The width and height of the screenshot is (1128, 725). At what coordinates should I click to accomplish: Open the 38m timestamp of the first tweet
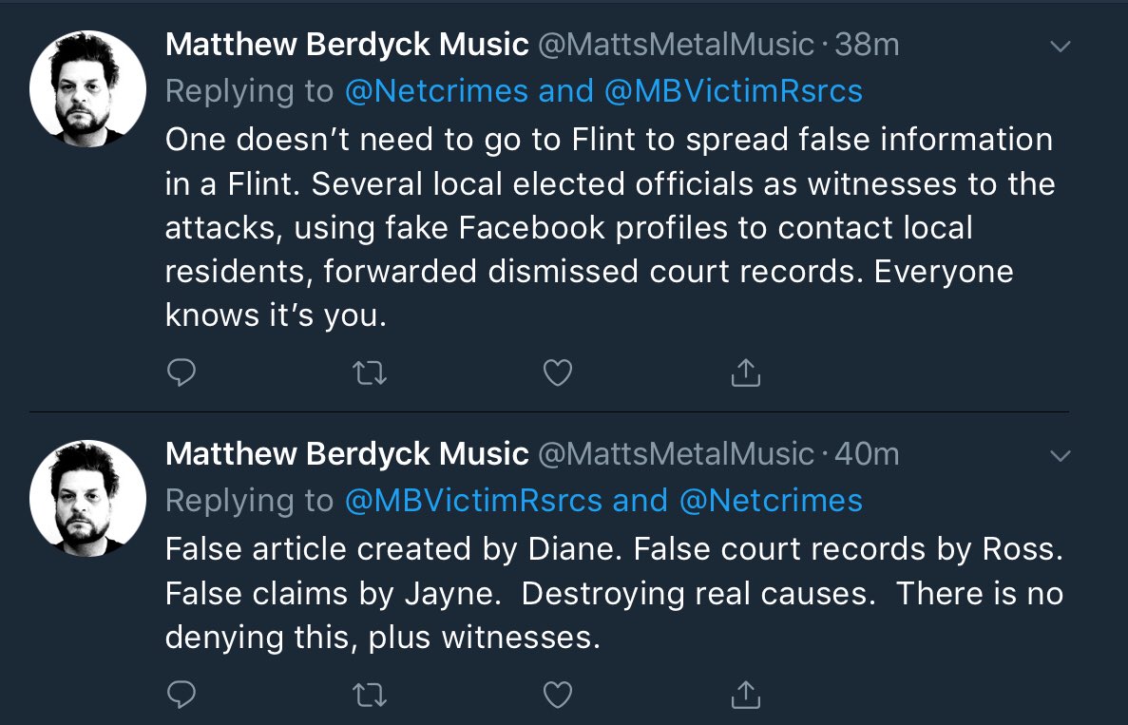tap(867, 45)
